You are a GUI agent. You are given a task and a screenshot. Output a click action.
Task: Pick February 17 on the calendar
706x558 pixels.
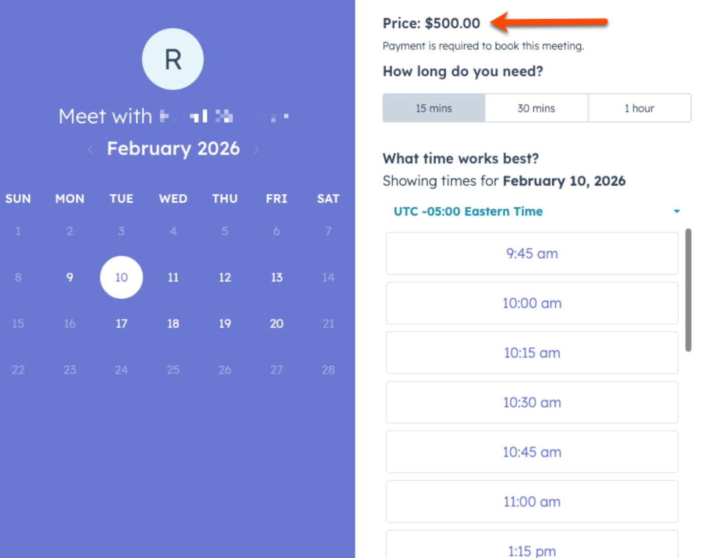coord(122,324)
